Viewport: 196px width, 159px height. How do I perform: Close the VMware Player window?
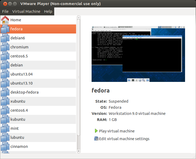point(5,4)
